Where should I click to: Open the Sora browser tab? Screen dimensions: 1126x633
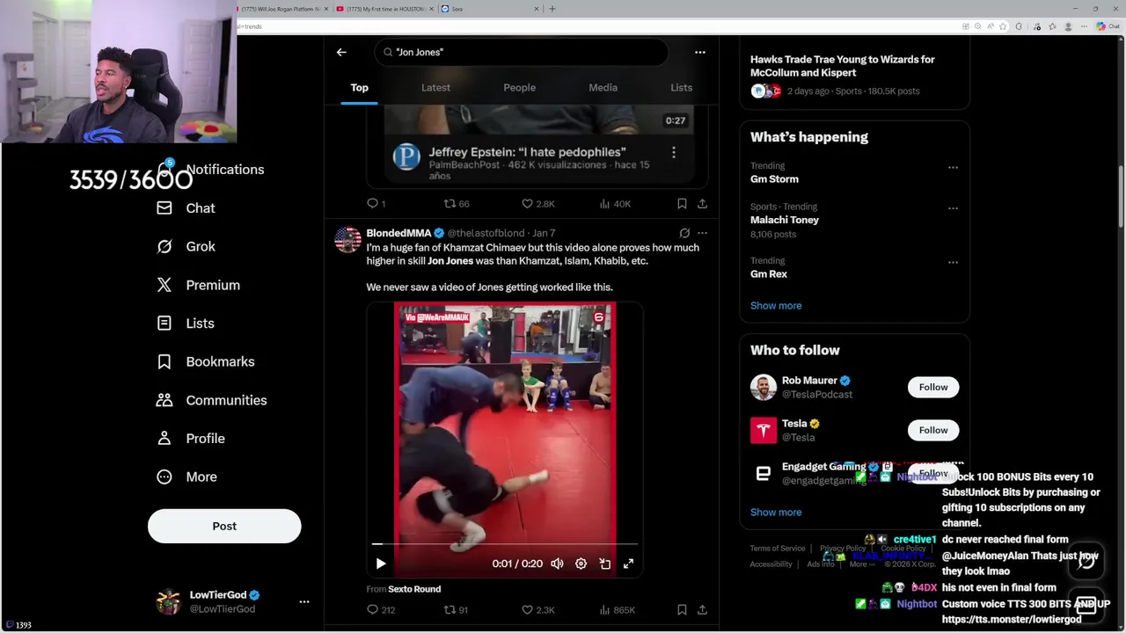coord(488,9)
